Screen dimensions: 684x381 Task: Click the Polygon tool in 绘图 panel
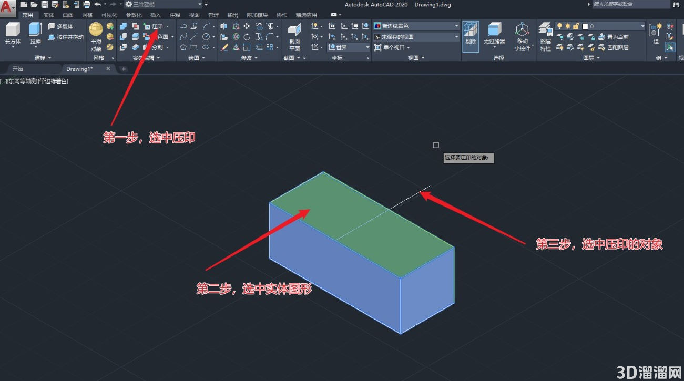[x=183, y=47]
